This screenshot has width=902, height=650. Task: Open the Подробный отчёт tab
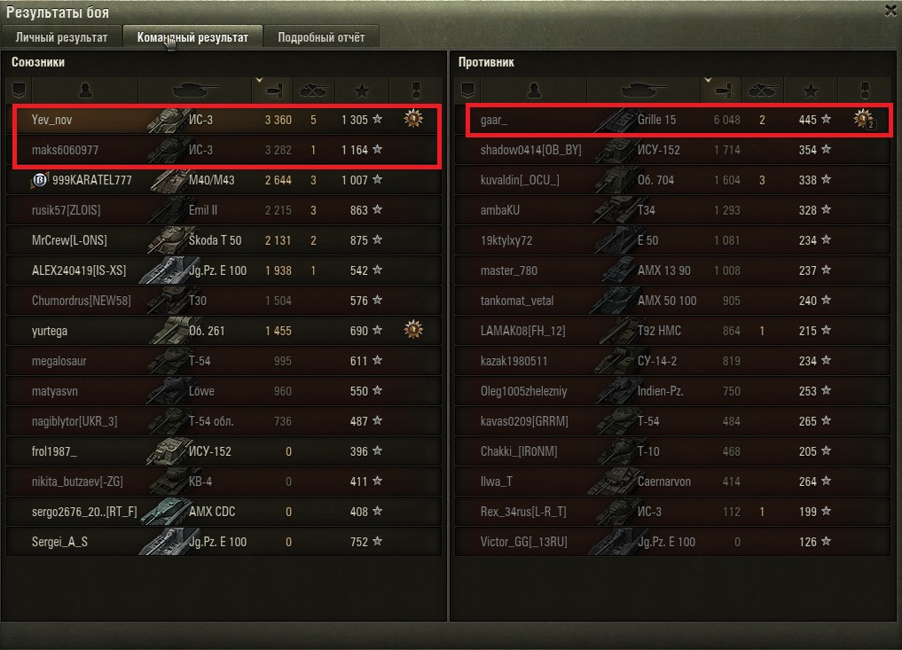321,37
